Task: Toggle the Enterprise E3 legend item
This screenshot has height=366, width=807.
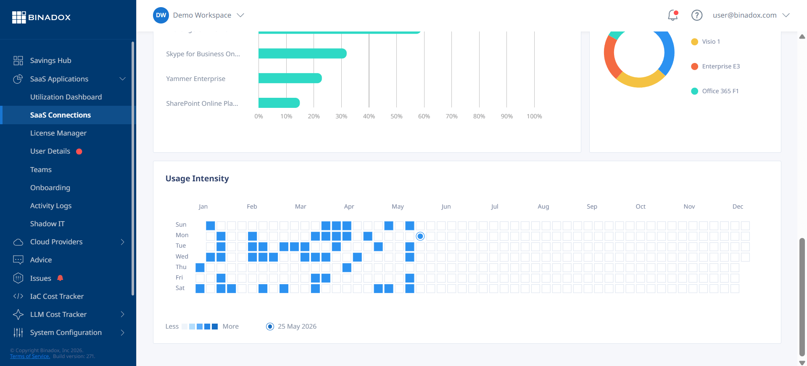Action: point(715,66)
